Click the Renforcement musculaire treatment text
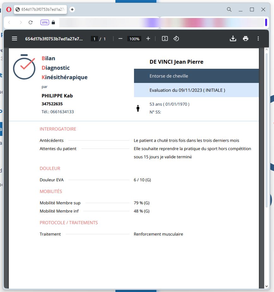The height and width of the screenshot is (292, 274). tap(158, 234)
